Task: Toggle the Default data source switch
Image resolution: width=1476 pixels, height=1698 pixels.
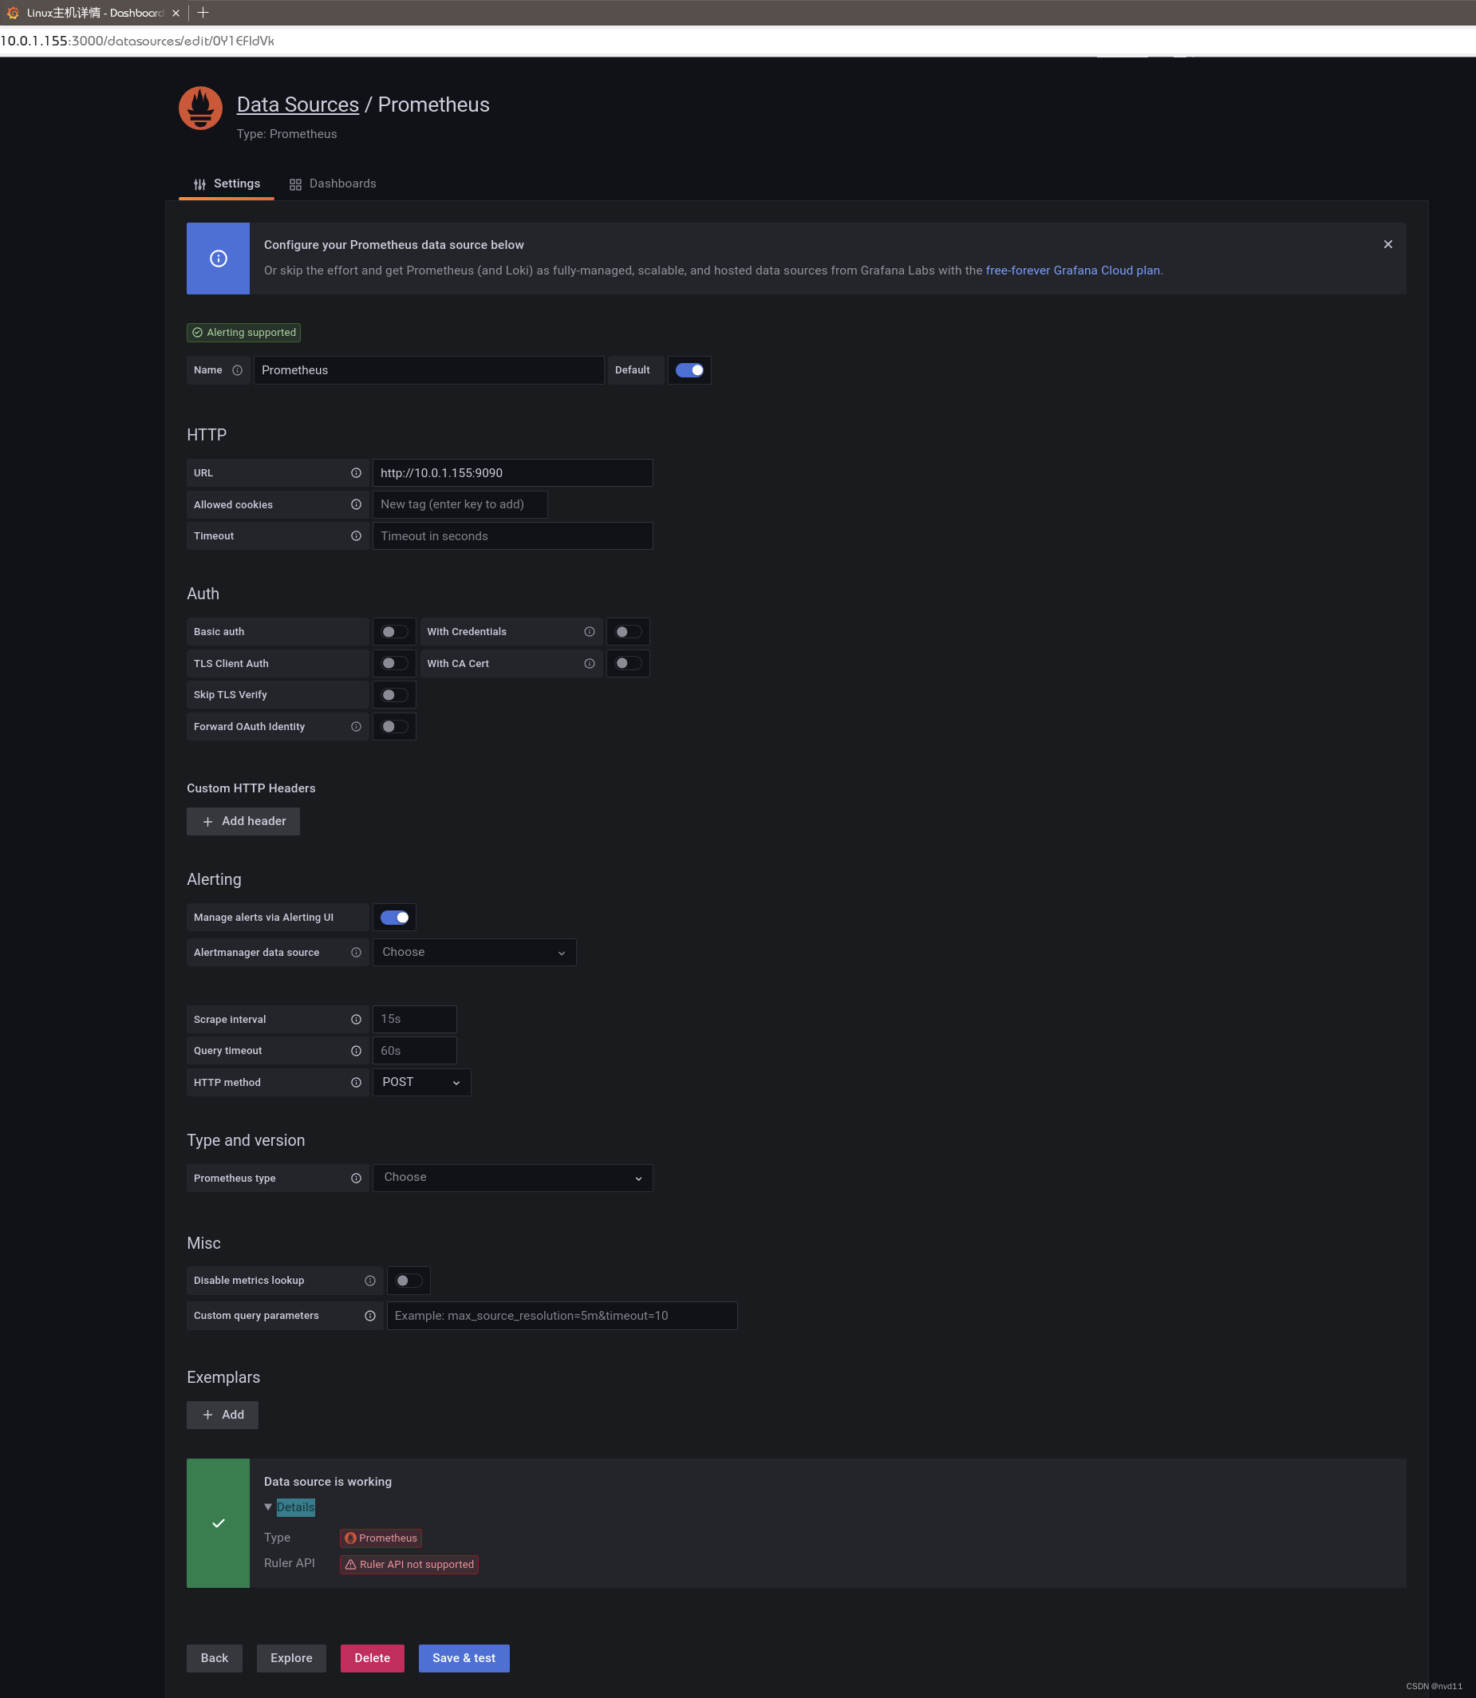Action: 689,370
